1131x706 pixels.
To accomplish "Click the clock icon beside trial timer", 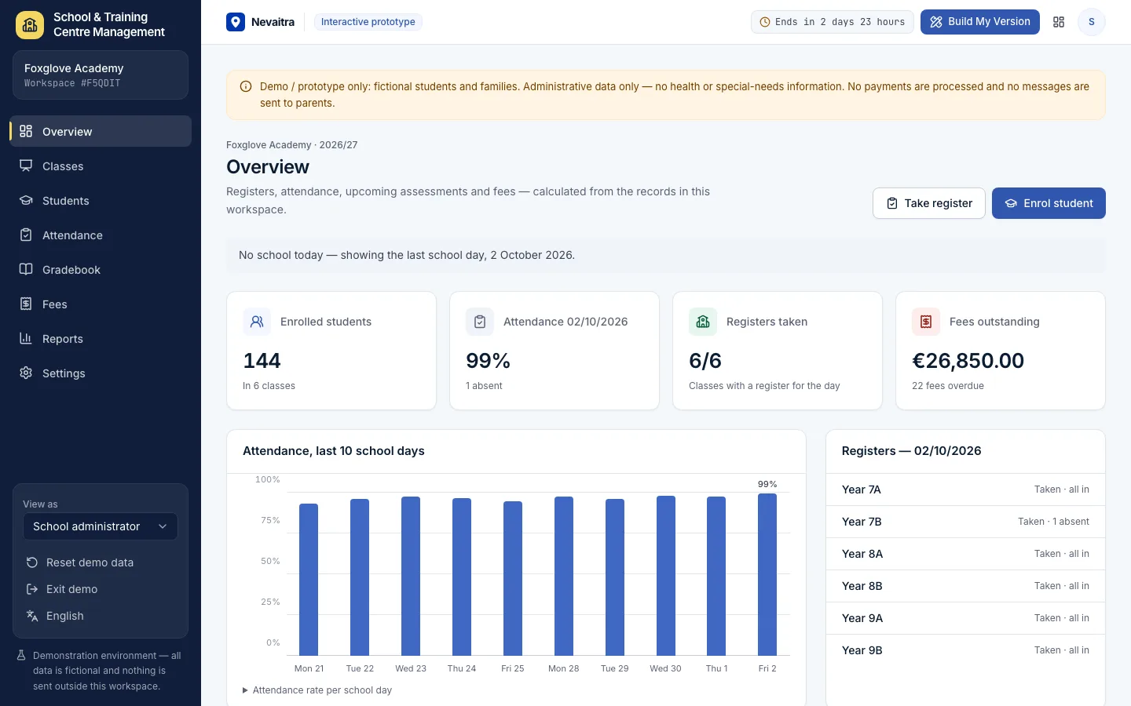I will (x=765, y=22).
